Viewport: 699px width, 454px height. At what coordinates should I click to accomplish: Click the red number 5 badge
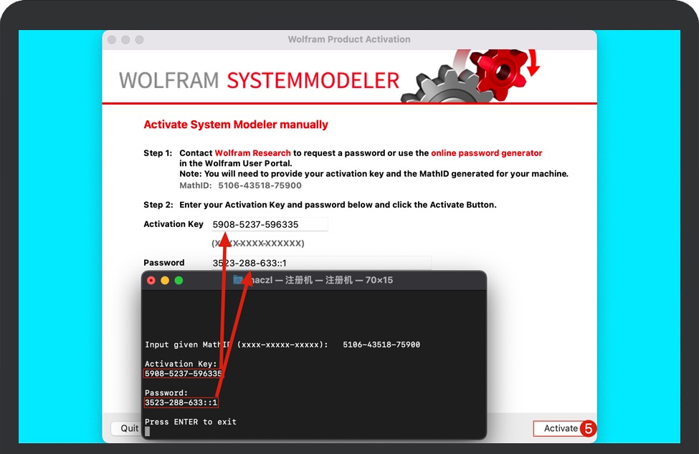pyautogui.click(x=588, y=428)
